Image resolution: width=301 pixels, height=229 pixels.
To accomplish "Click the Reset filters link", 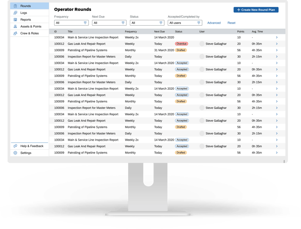I will [x=231, y=23].
